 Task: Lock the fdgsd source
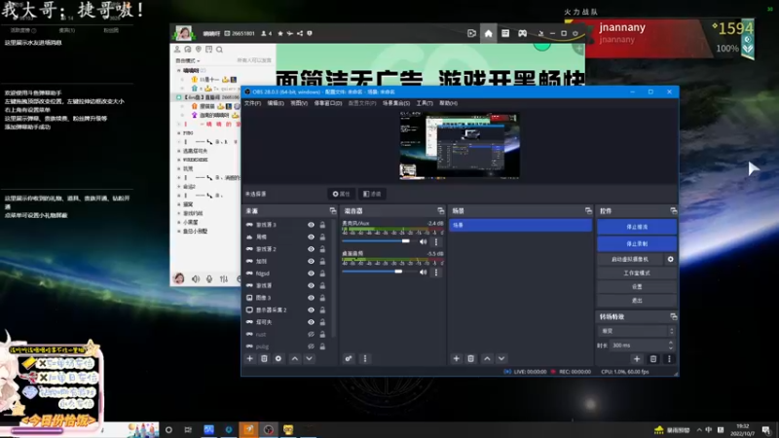click(x=322, y=274)
